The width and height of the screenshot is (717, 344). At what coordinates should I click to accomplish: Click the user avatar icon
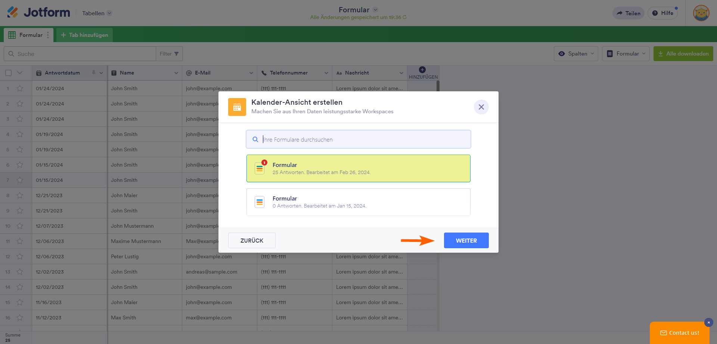(701, 13)
